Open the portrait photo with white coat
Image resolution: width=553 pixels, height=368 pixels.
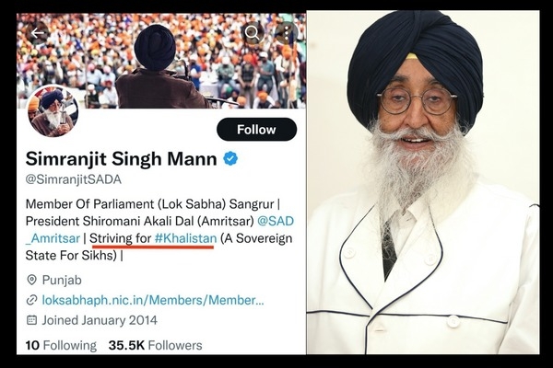point(422,182)
